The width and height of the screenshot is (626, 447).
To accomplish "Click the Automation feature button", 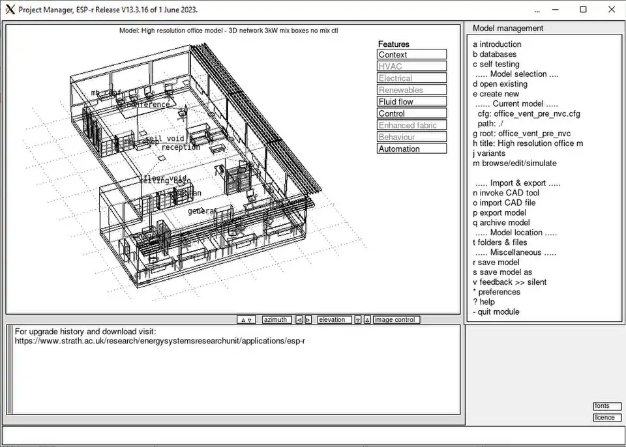I will click(x=412, y=149).
